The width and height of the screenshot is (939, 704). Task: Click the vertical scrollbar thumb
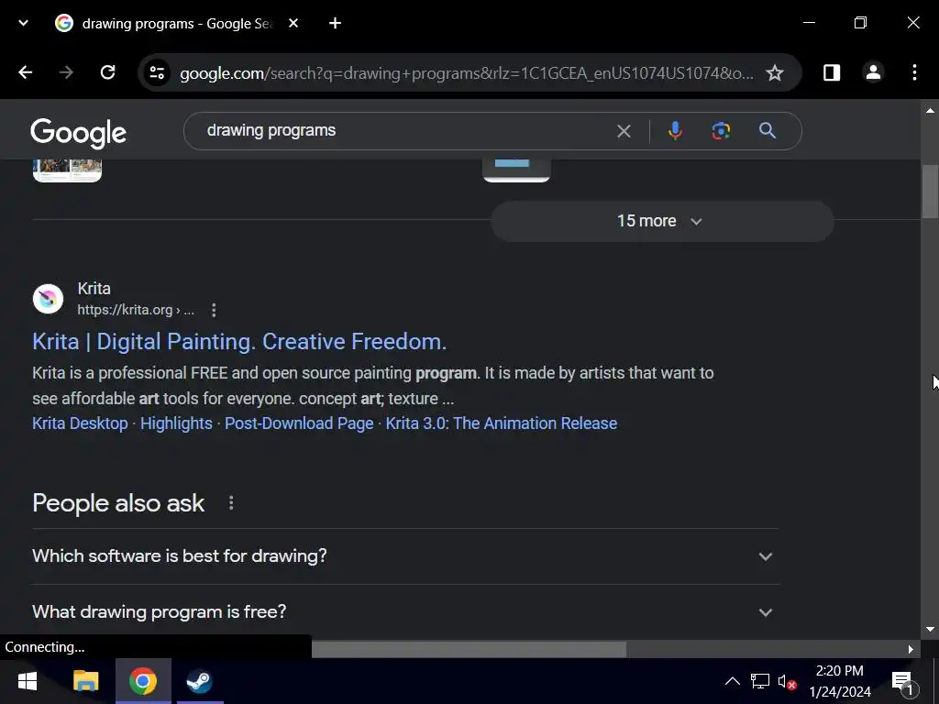pos(930,192)
